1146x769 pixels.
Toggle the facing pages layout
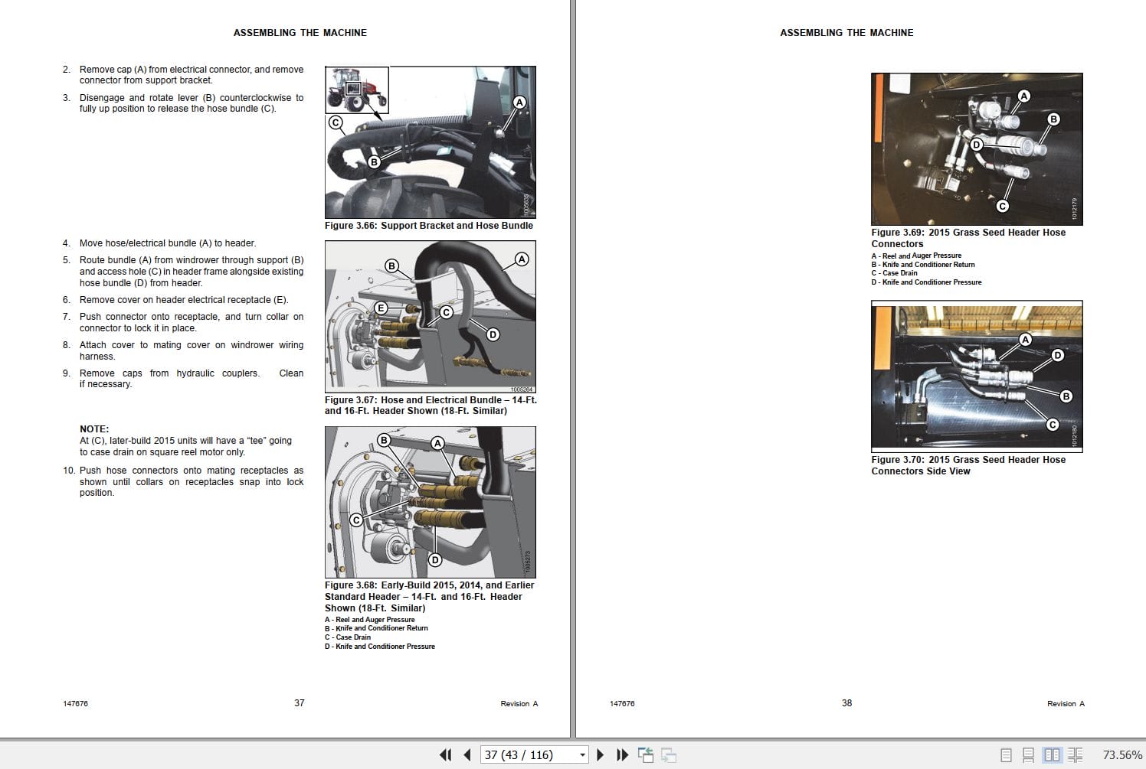pyautogui.click(x=1049, y=754)
